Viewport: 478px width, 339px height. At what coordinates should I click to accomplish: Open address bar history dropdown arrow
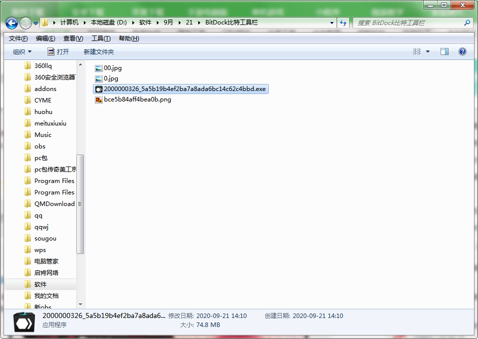coord(332,23)
